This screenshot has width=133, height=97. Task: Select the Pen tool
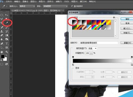(2, 43)
